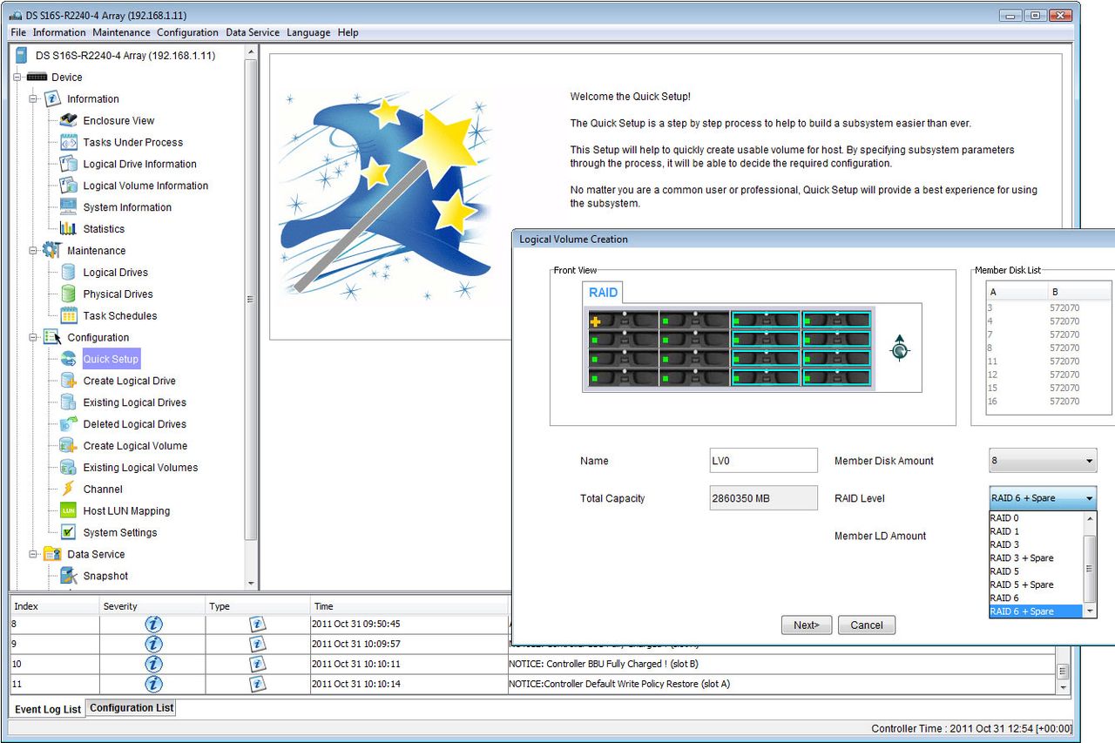This screenshot has width=1115, height=743.
Task: Click the Logical Volume Information icon
Action: (69, 186)
